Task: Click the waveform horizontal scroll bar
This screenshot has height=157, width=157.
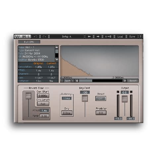Action: click(101, 81)
